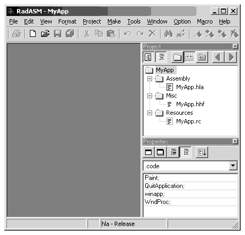Screen dimensions: 245x235
Task: Open the .code dropdown in Properties
Action: (x=233, y=166)
